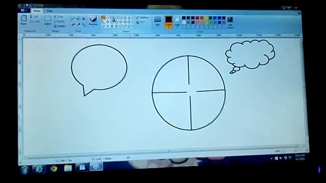326x183 pixels.
Task: Activate the Color 2 background selector
Action: pos(177,22)
